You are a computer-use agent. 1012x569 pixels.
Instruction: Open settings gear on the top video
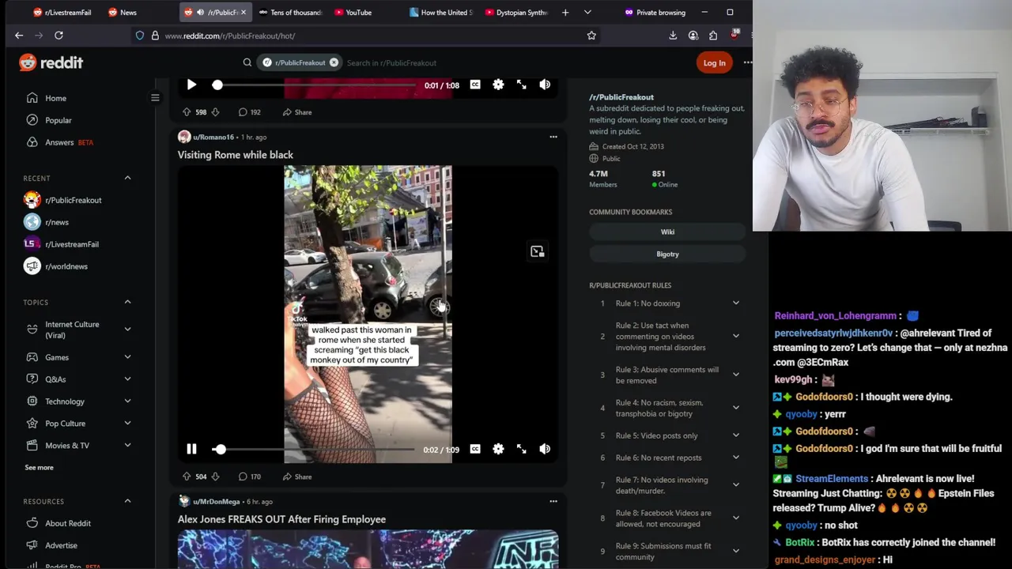tap(498, 85)
